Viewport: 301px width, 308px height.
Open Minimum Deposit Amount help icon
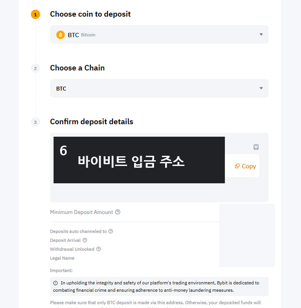(x=118, y=212)
